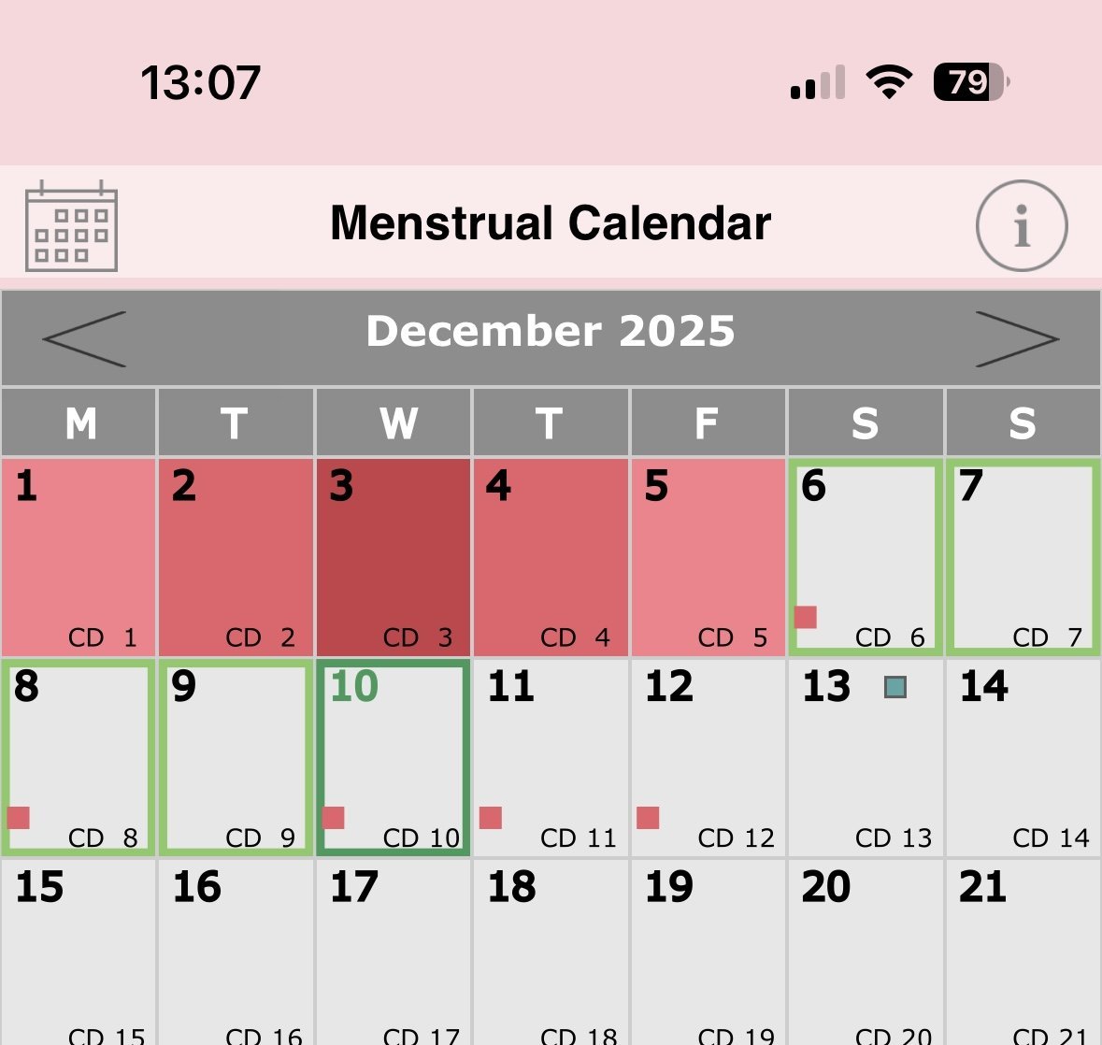Tap the teal square marker on 13
Viewport: 1102px width, 1045px height.
[x=894, y=688]
